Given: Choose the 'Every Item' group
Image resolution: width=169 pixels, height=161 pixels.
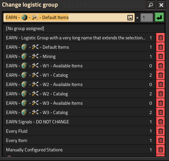Looking at the screenshot, I should 79,140.
